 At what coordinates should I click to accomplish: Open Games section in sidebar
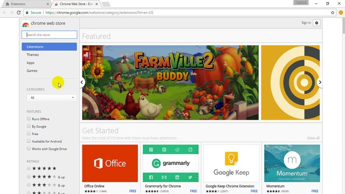[x=32, y=71]
